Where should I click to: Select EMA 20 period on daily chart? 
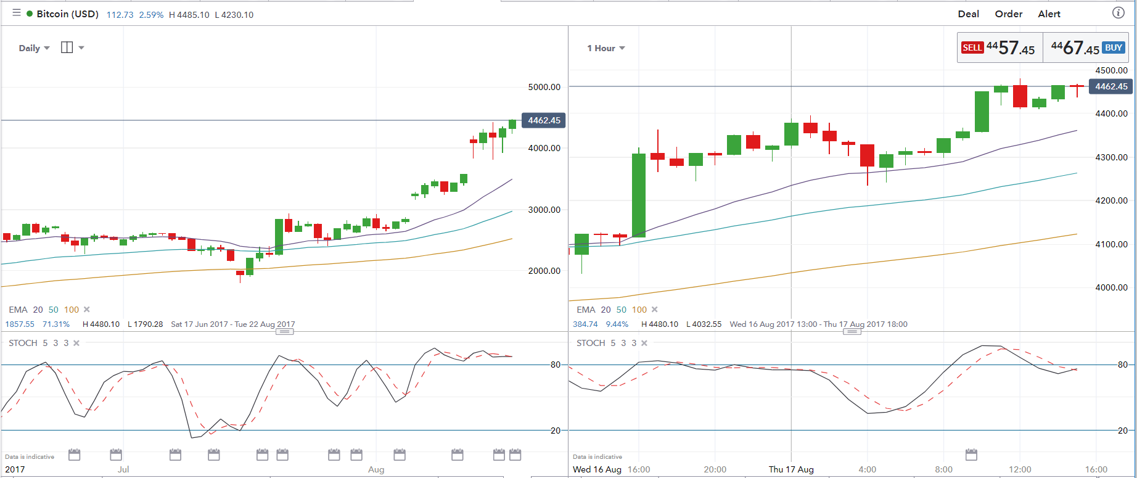(38, 310)
